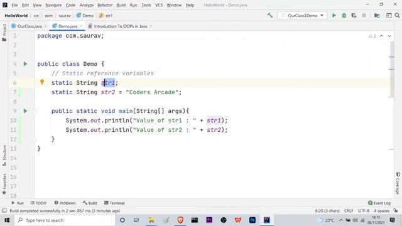Click line number 10 in gutter
Viewport: 402px width, 226px height.
pyautogui.click(x=14, y=121)
